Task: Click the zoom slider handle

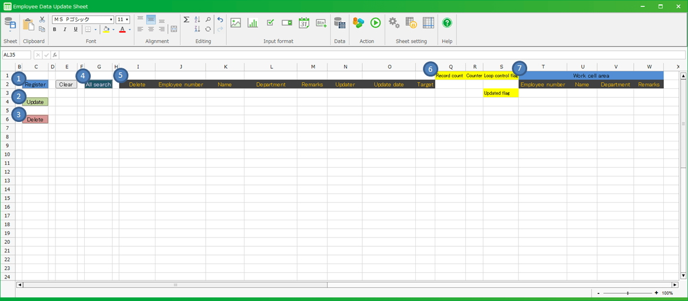Action: click(x=628, y=293)
